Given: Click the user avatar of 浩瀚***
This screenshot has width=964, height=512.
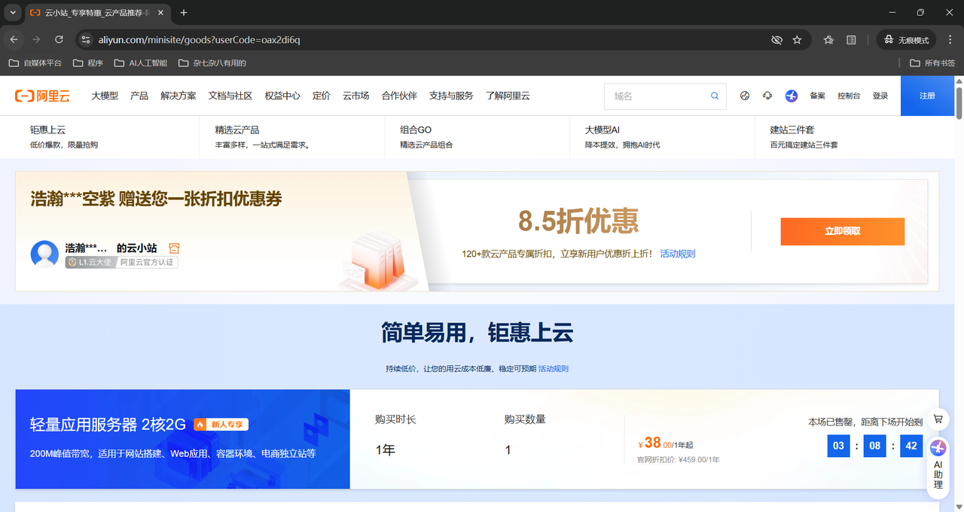Looking at the screenshot, I should (x=44, y=254).
